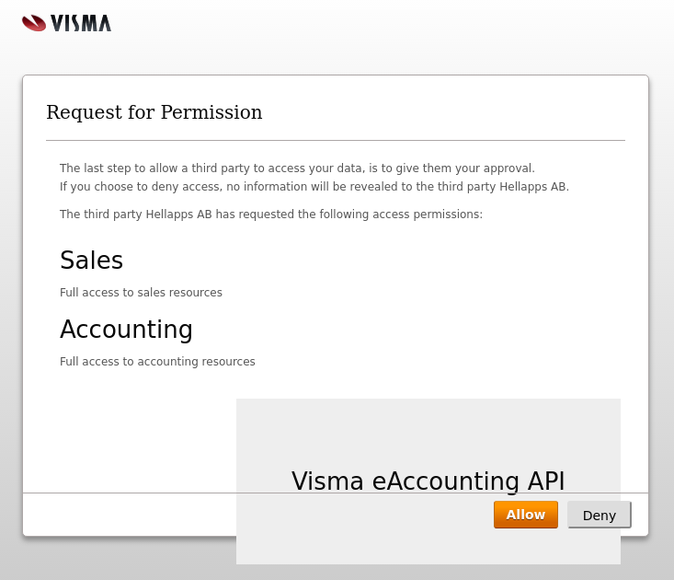
Task: Click the 'last step to allow' sentence
Action: pyautogui.click(x=297, y=168)
